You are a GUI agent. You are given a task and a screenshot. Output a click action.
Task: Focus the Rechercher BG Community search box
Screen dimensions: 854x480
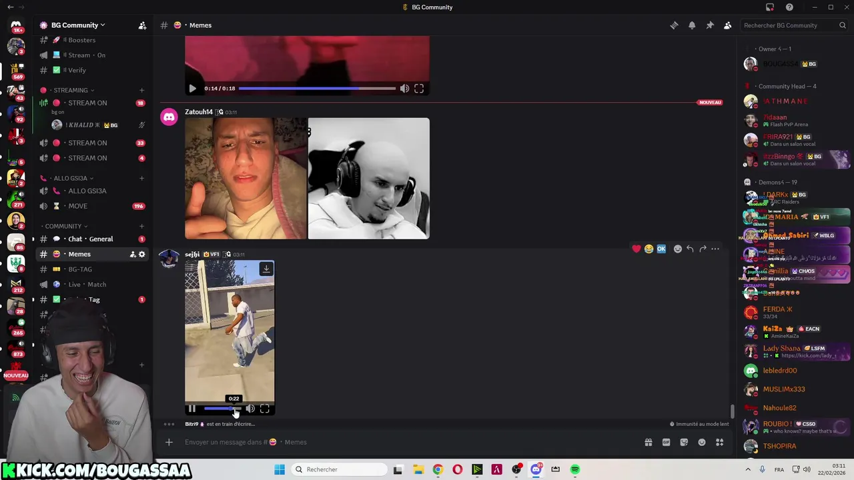(x=793, y=25)
